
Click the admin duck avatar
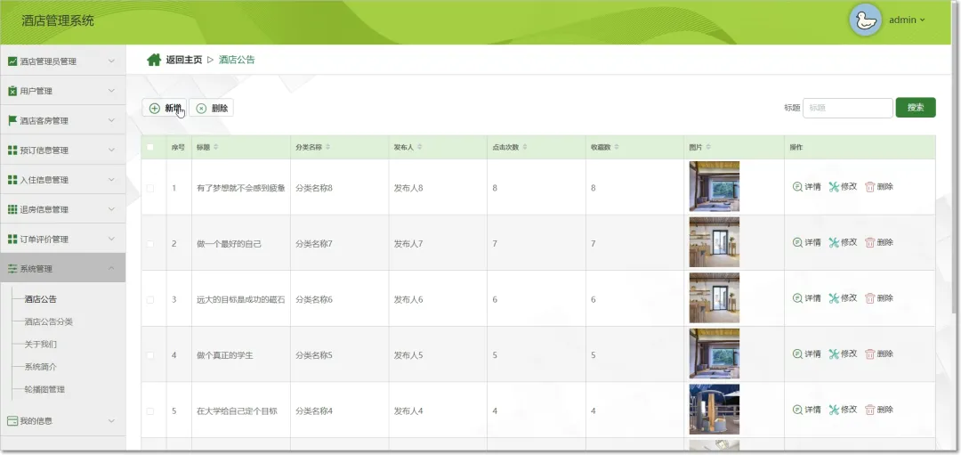pyautogui.click(x=865, y=20)
